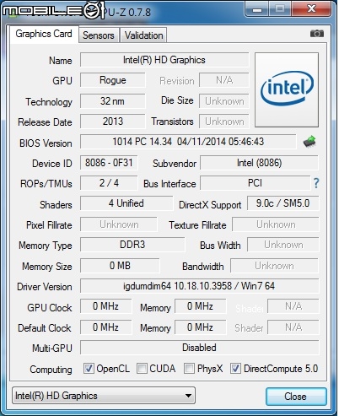Minimize the GPU-Z window
This screenshot has height=416, width=339.
(257, 9)
